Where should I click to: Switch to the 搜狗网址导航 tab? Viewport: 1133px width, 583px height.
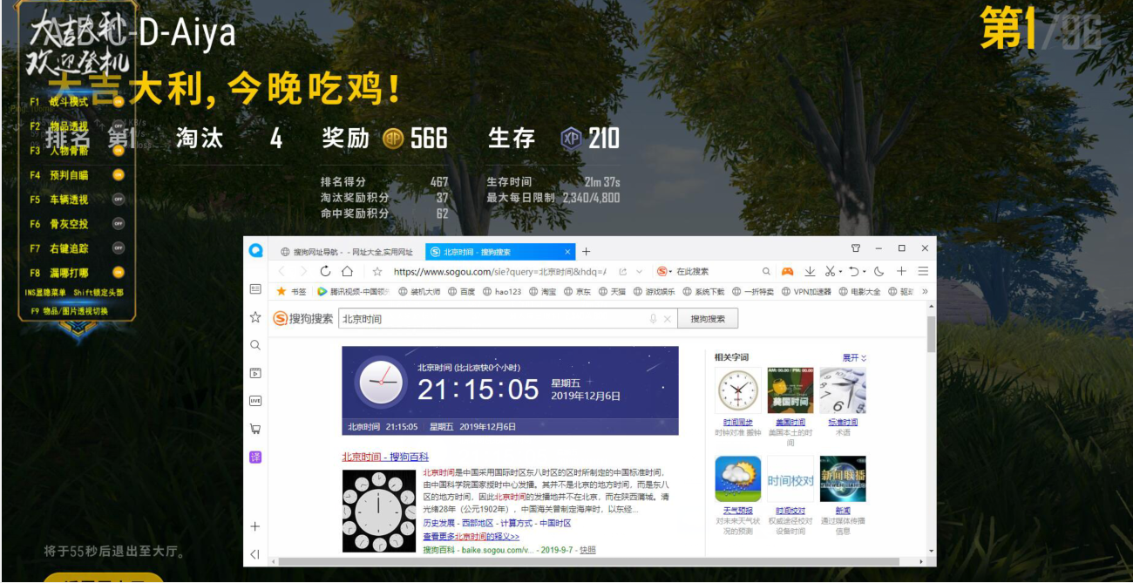(x=347, y=252)
